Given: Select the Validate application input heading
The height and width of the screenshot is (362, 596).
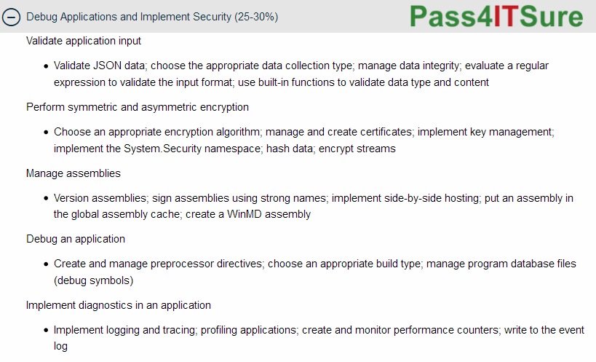Looking at the screenshot, I should pos(83,41).
